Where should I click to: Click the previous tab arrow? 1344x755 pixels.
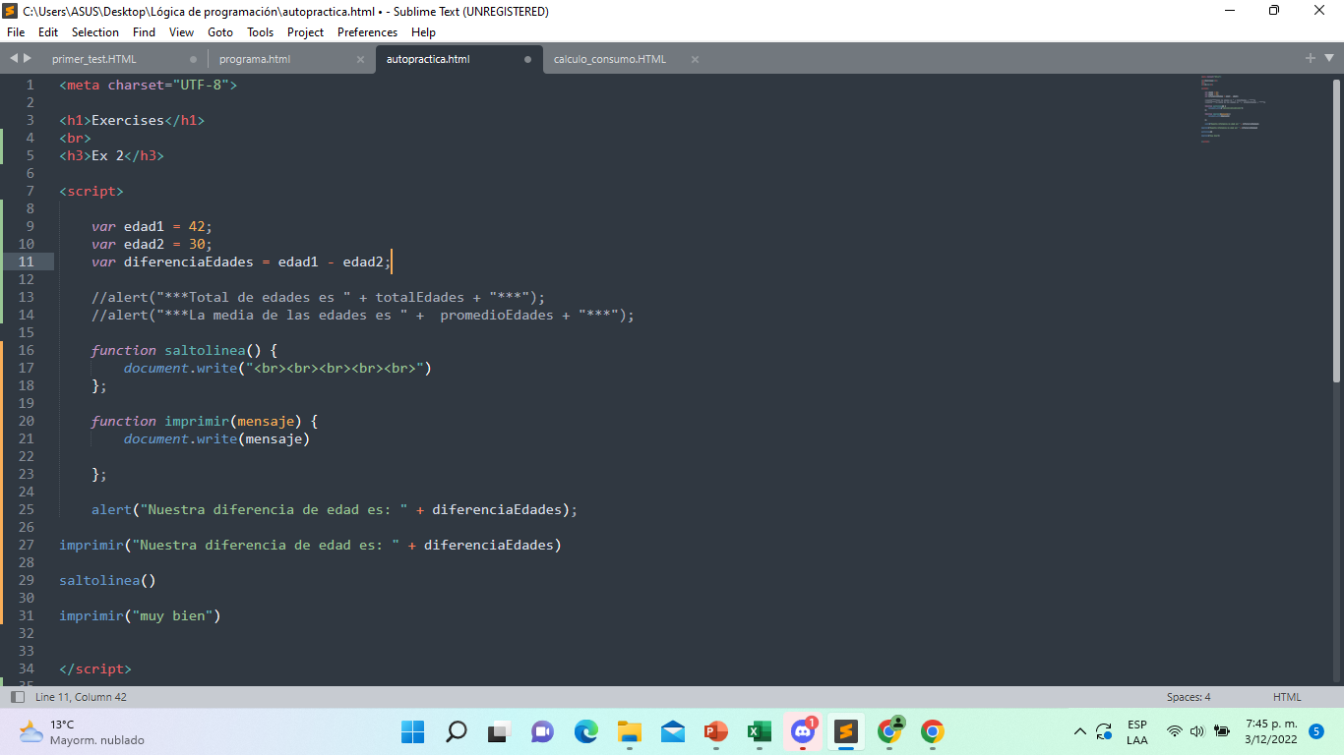tap(14, 59)
